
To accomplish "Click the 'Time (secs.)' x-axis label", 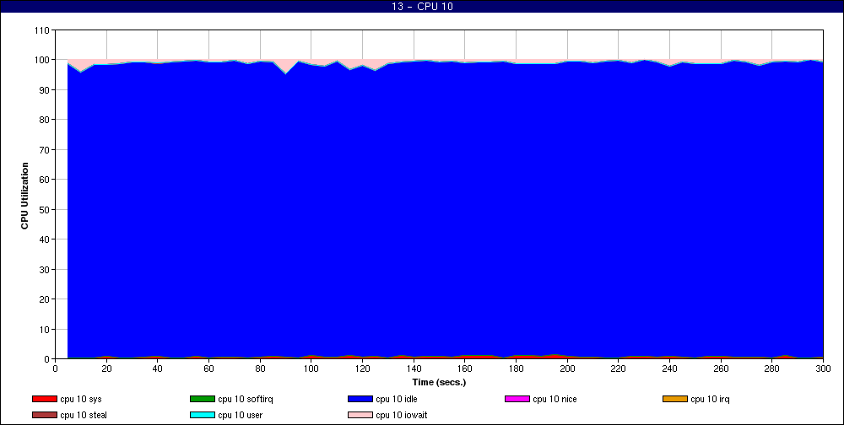I will pyautogui.click(x=439, y=382).
